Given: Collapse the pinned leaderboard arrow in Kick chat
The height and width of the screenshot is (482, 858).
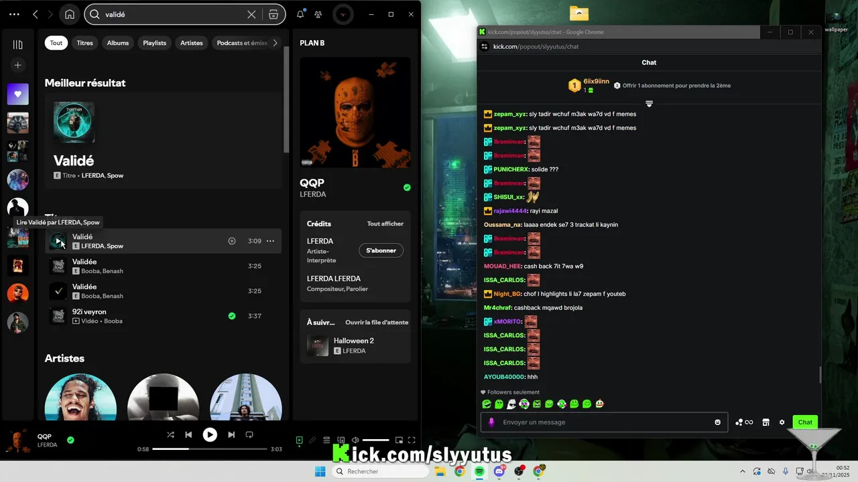Looking at the screenshot, I should pyautogui.click(x=649, y=104).
